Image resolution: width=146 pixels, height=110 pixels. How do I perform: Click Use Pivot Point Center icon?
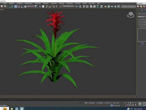coord(36,6)
